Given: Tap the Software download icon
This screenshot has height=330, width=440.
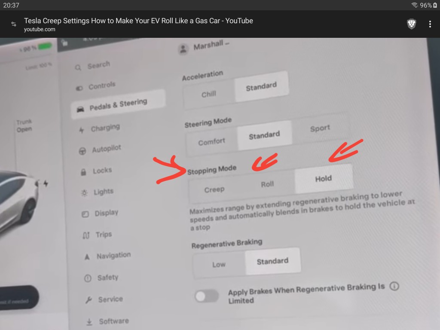Looking at the screenshot, I should [x=89, y=322].
